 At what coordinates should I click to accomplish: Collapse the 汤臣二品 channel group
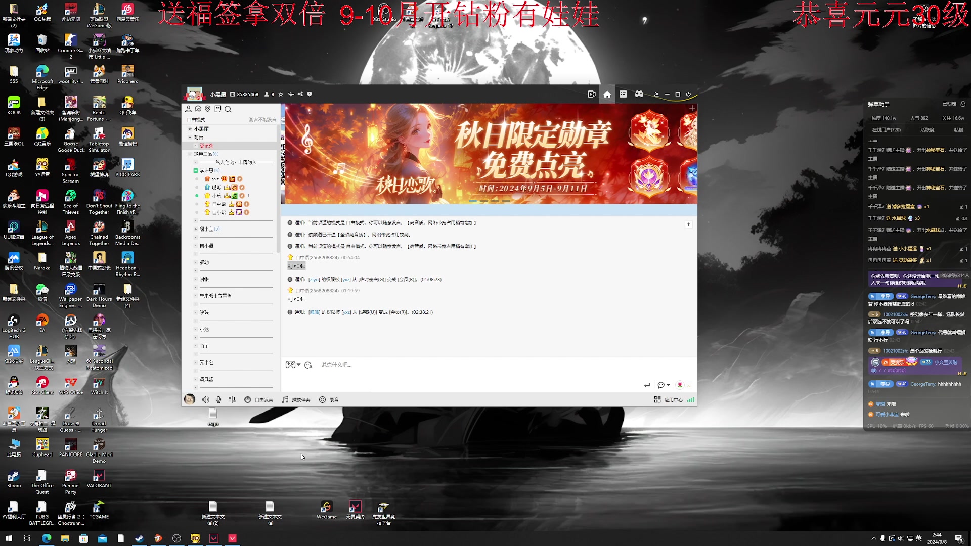point(191,154)
